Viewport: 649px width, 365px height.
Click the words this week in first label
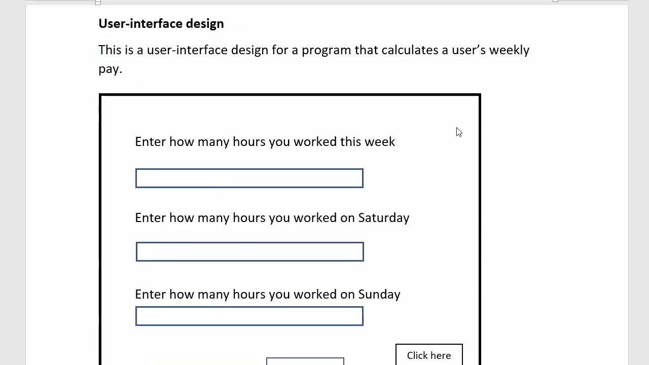coord(367,142)
